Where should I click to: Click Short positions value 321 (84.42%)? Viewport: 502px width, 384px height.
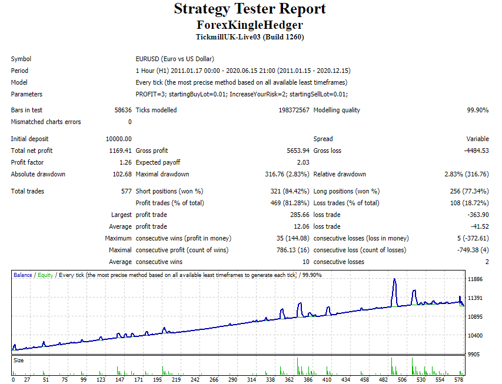(x=290, y=191)
